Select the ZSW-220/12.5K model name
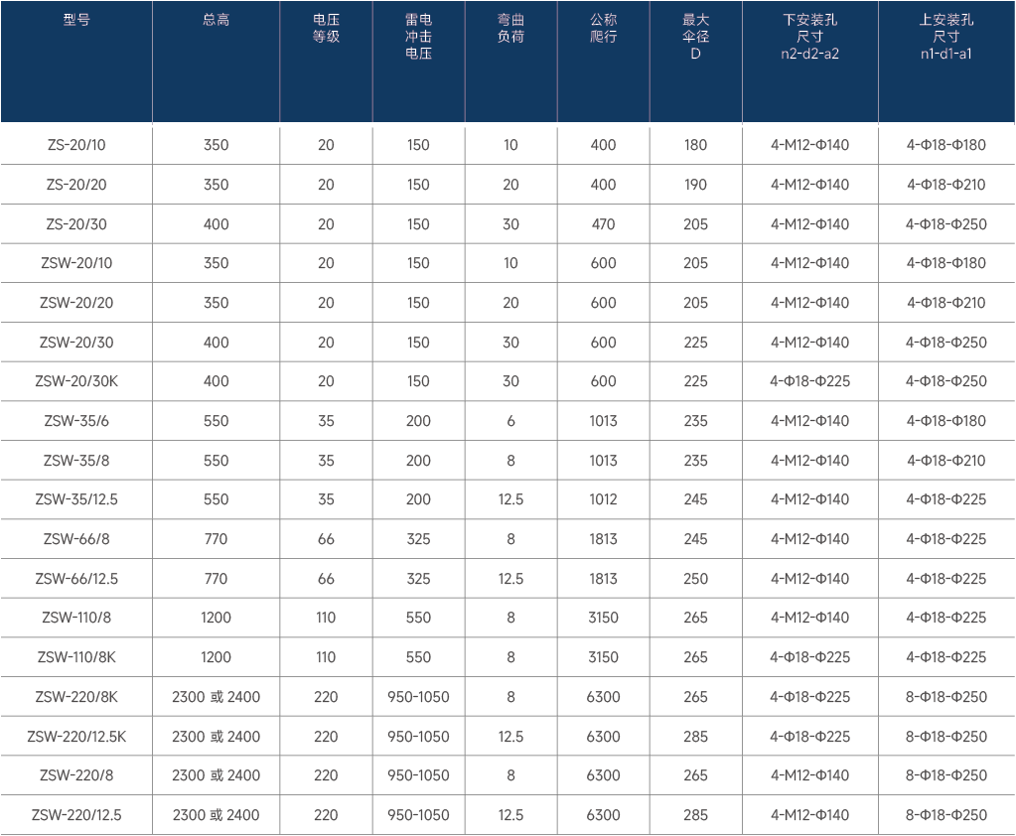This screenshot has width=1016, height=836. click(76, 737)
